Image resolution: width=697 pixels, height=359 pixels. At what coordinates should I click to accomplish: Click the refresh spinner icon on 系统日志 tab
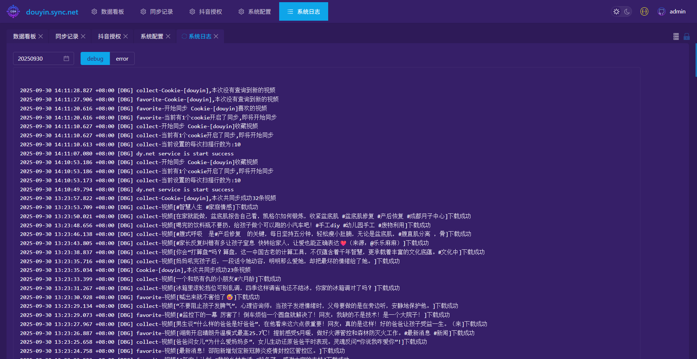coord(184,36)
